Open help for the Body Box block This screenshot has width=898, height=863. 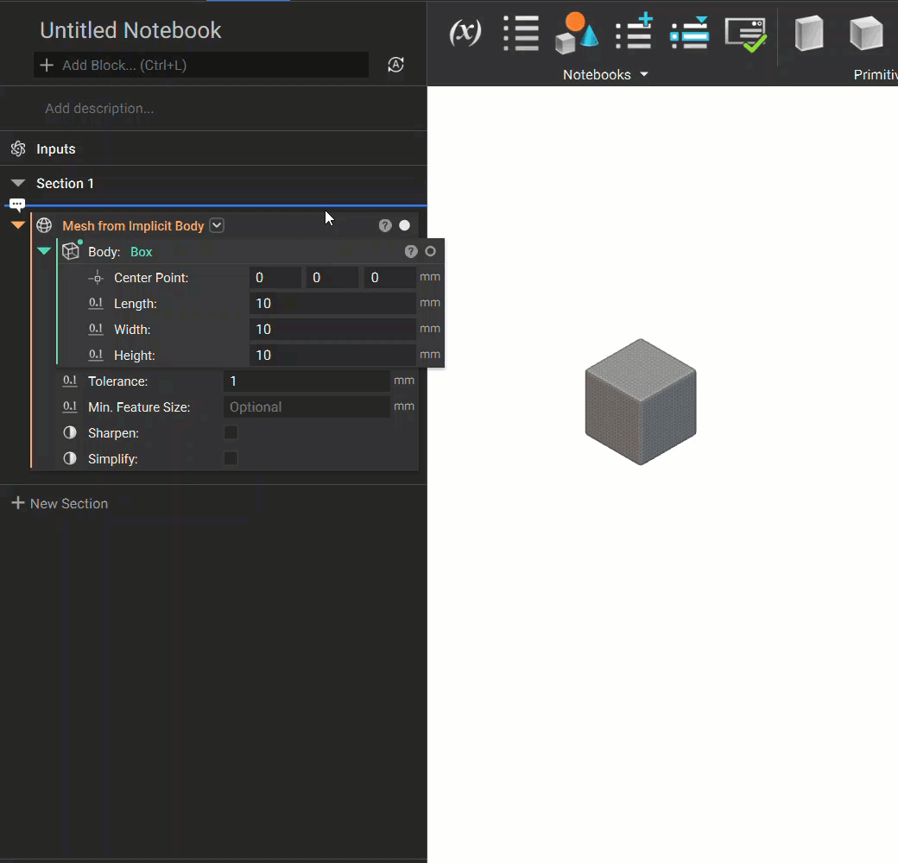click(x=411, y=251)
